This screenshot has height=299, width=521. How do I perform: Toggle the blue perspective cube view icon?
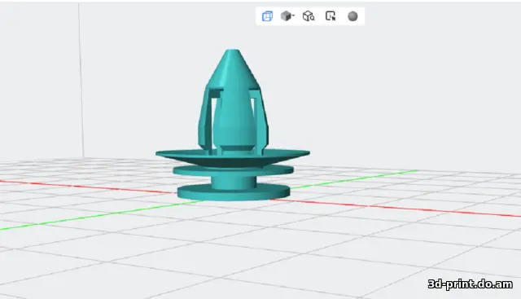(267, 16)
